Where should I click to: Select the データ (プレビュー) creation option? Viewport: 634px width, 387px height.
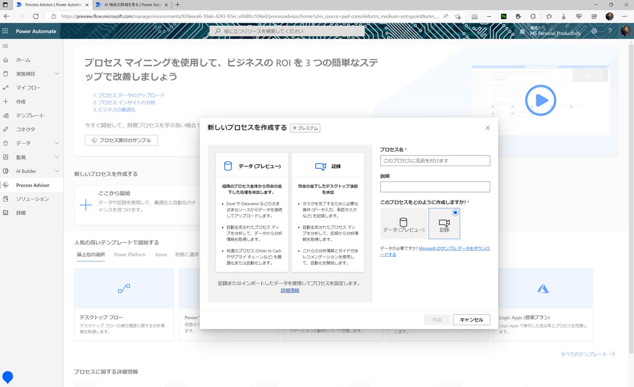click(404, 224)
